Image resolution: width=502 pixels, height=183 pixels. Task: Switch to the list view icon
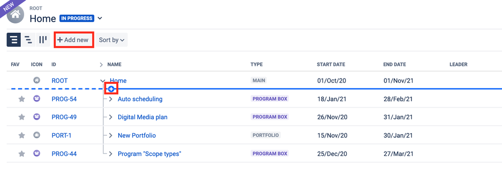pos(14,40)
